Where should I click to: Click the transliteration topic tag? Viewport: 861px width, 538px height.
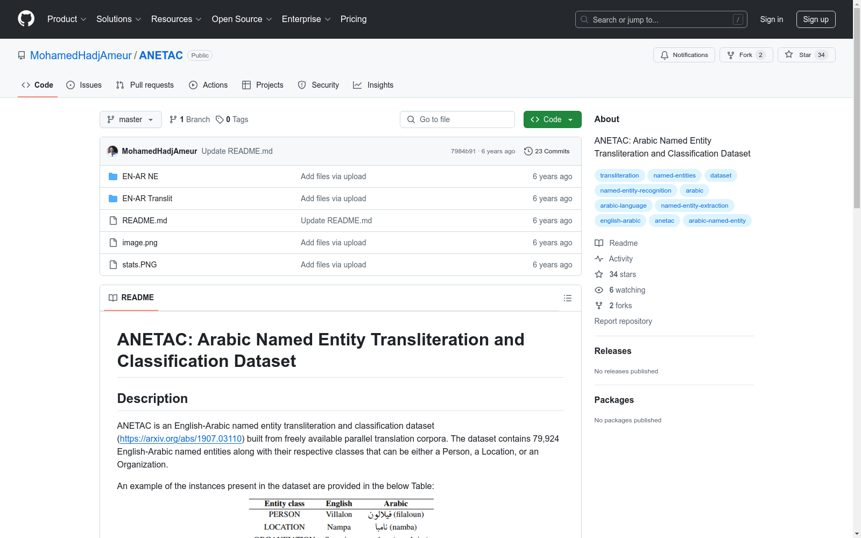click(x=619, y=175)
